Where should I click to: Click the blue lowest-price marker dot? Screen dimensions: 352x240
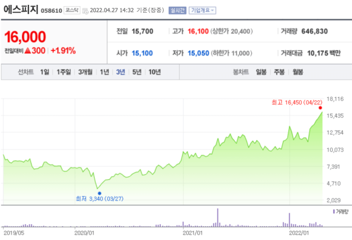coord(100,193)
